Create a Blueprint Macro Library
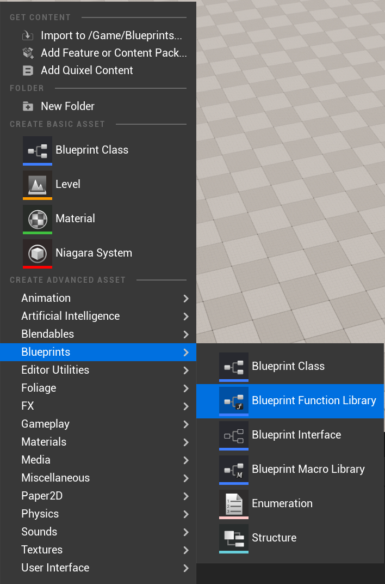 290,470
